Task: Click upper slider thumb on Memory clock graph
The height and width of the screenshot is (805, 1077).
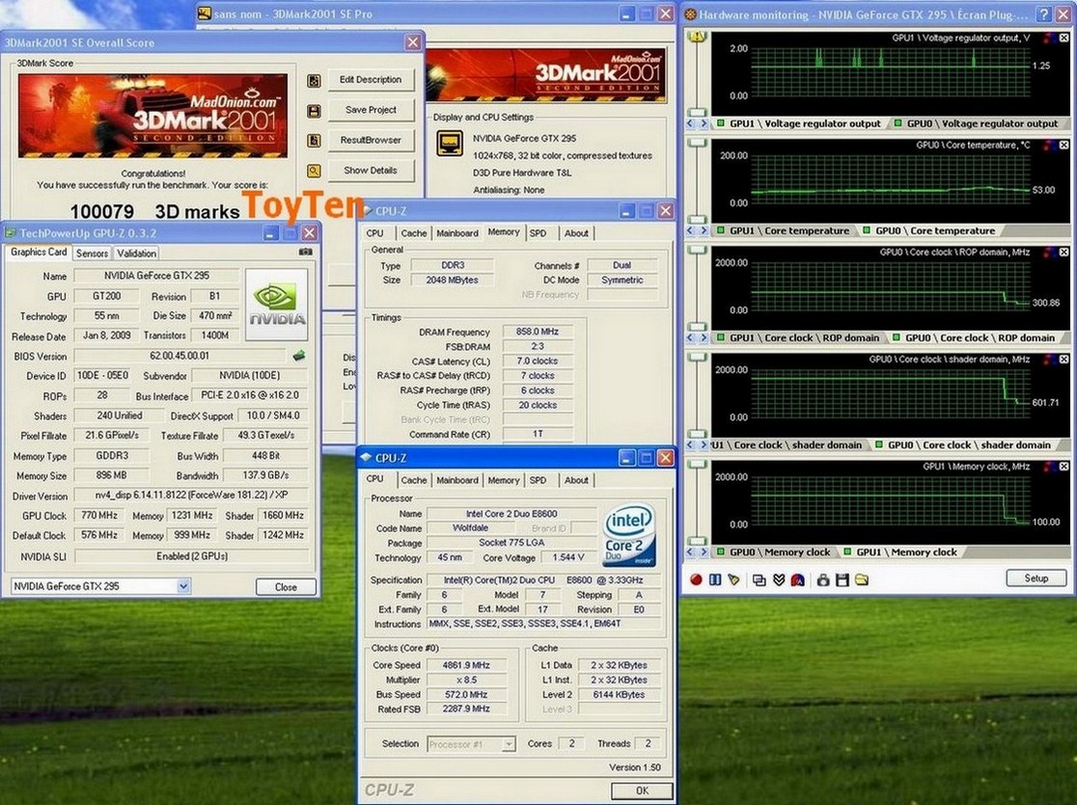Action: [x=697, y=465]
